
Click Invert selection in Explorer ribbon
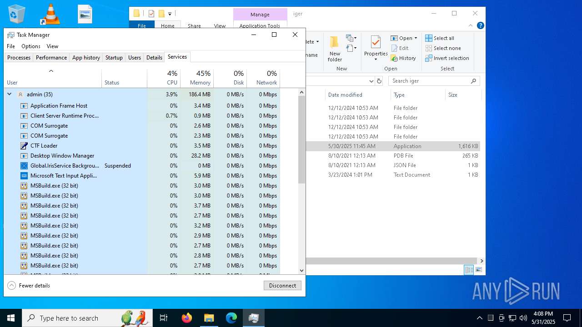coord(447,58)
